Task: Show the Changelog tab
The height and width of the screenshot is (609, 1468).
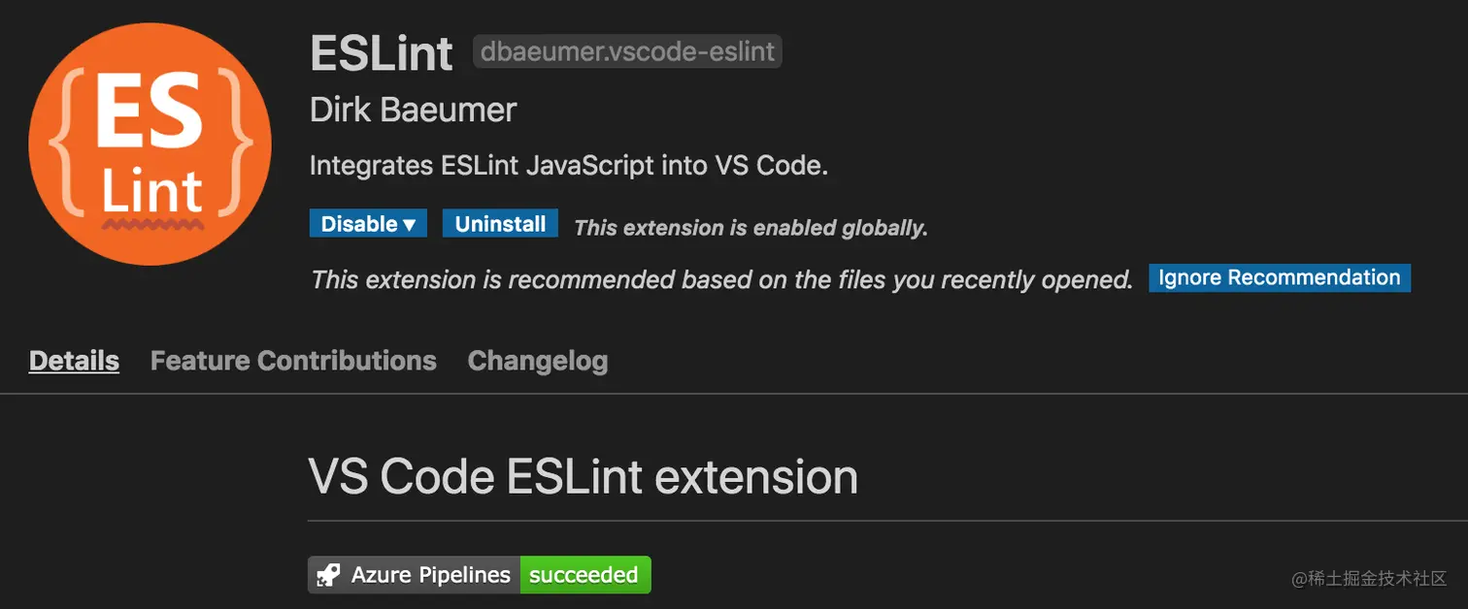Action: pyautogui.click(x=537, y=361)
